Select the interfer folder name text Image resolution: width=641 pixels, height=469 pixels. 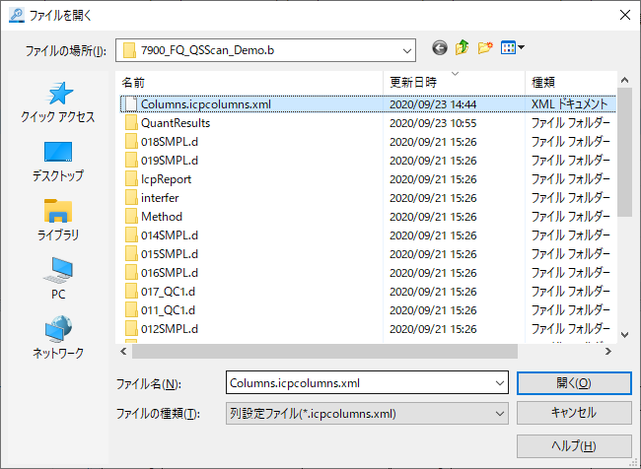160,198
